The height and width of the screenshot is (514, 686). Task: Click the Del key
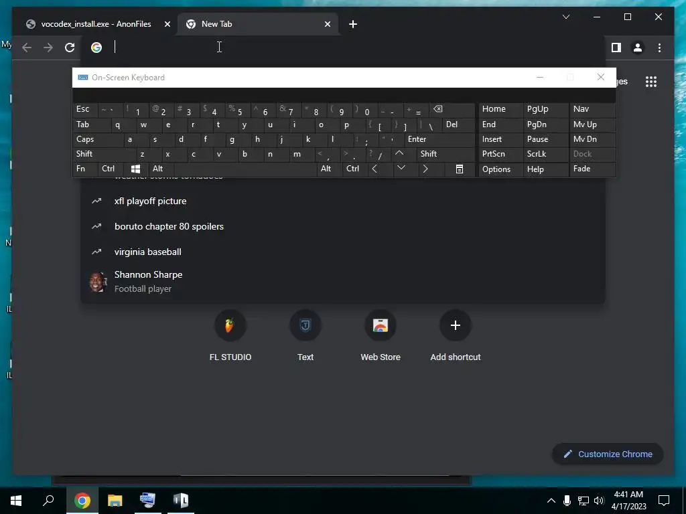[458, 124]
